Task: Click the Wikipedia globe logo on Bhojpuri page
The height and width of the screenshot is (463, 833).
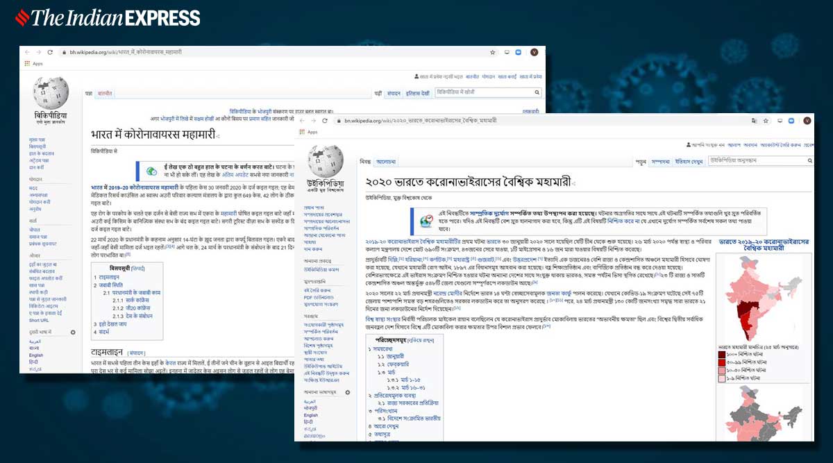Action: (51, 92)
